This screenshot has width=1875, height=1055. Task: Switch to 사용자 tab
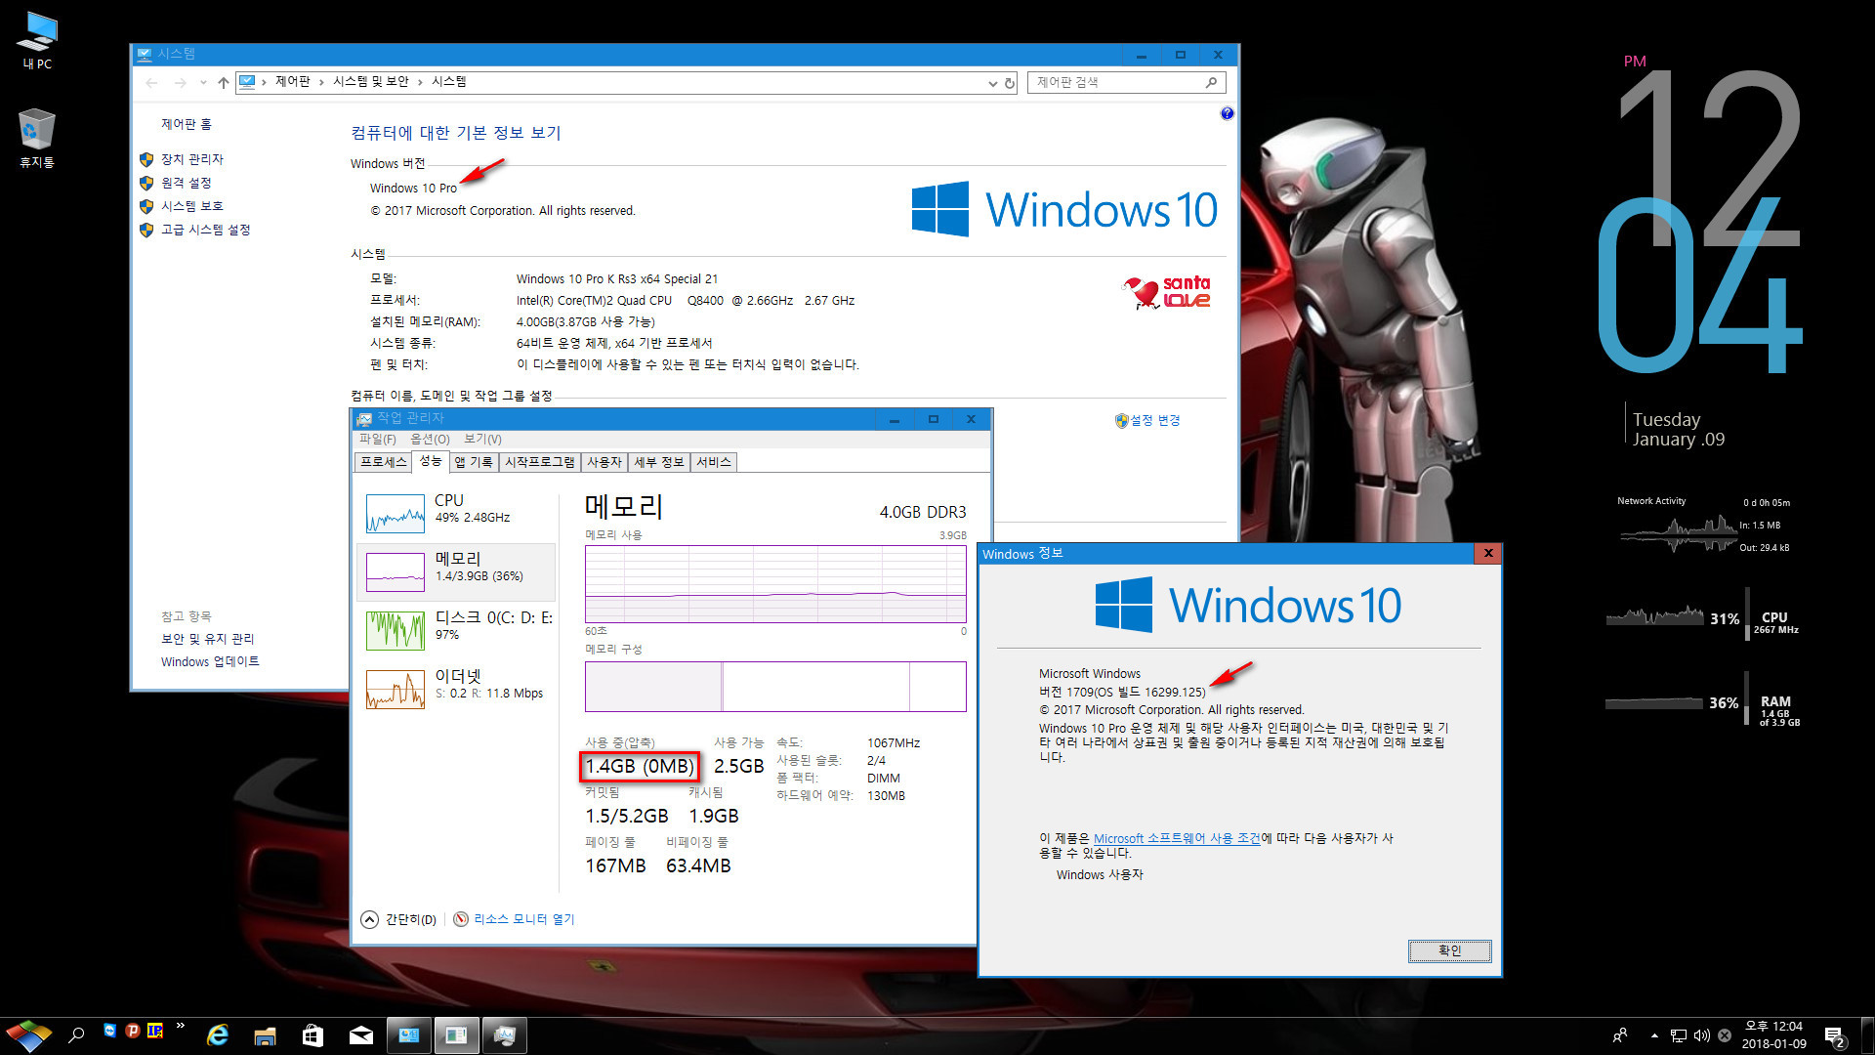click(604, 462)
